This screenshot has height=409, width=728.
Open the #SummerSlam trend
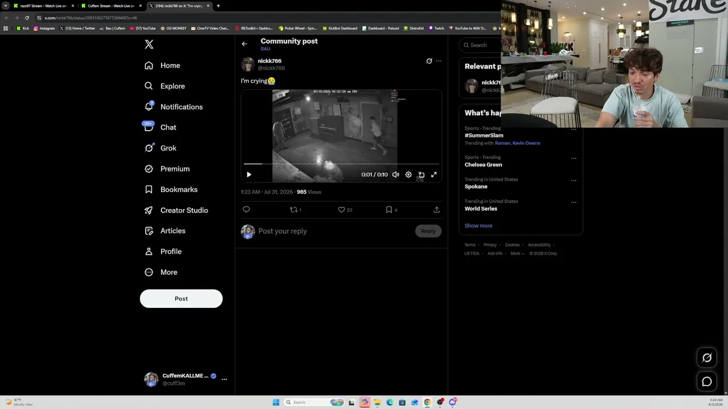(x=484, y=136)
